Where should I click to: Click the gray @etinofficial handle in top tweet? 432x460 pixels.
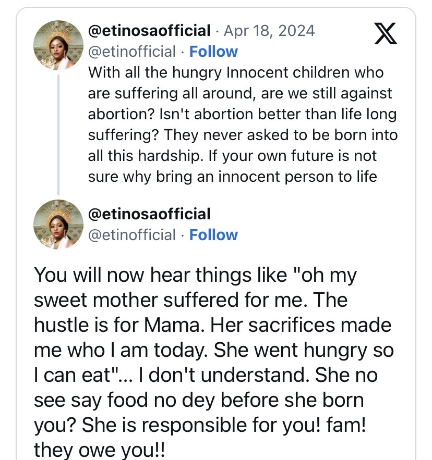[132, 52]
